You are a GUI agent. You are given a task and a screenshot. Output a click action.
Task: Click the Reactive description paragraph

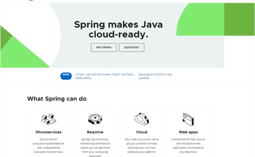pyautogui.click(x=95, y=147)
